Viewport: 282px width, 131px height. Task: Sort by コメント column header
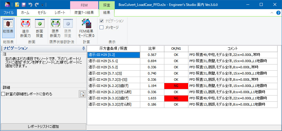[x=233, y=48]
